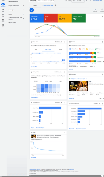
Task: Open the All videos link
Action: (x=33, y=158)
